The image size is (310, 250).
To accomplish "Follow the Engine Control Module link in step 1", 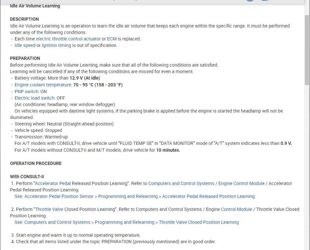I will 242,183.
